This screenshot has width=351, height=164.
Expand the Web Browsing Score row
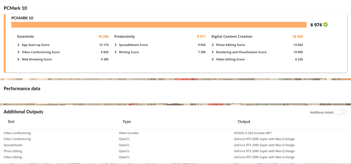(19, 59)
